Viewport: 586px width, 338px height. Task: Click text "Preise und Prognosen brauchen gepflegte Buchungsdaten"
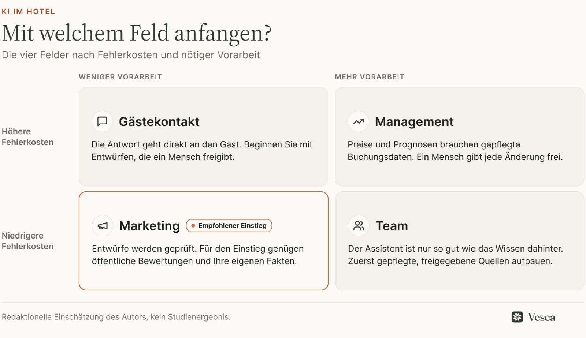434,151
